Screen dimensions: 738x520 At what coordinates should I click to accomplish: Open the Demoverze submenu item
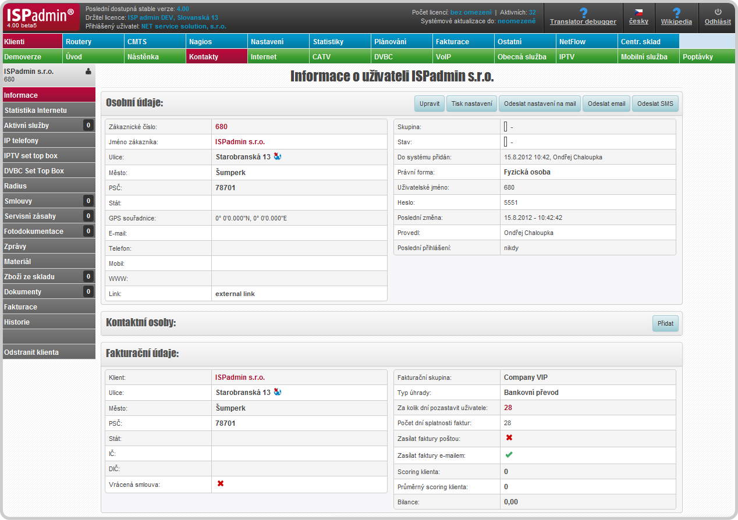click(31, 56)
